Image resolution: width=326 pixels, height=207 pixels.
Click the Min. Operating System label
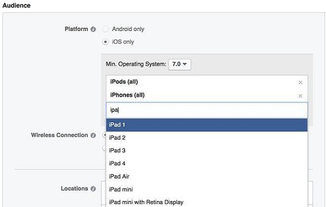pyautogui.click(x=136, y=64)
